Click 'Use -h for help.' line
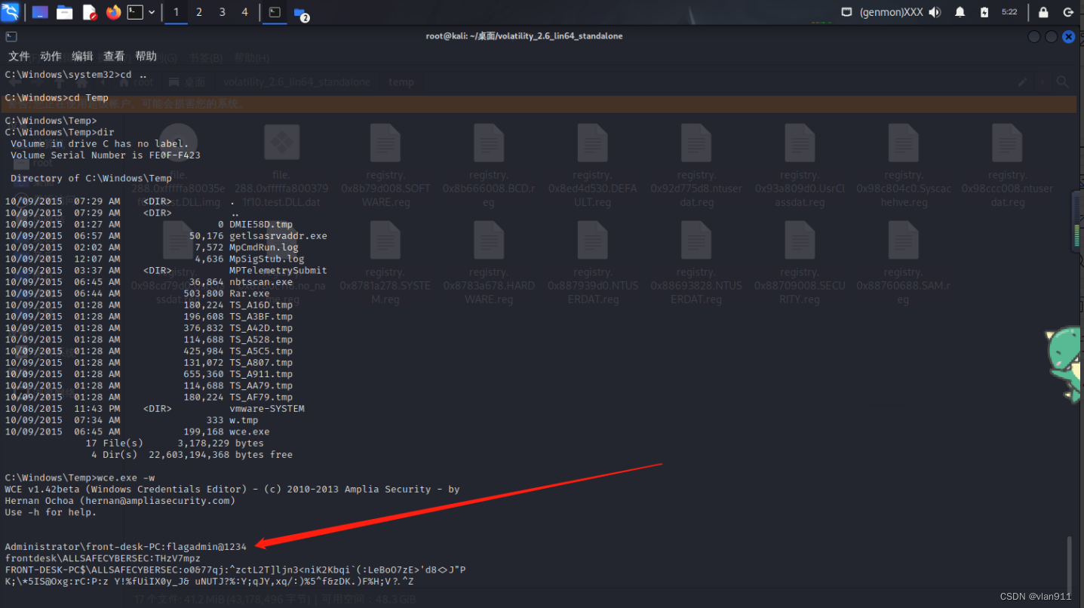The width and height of the screenshot is (1084, 608). [51, 512]
